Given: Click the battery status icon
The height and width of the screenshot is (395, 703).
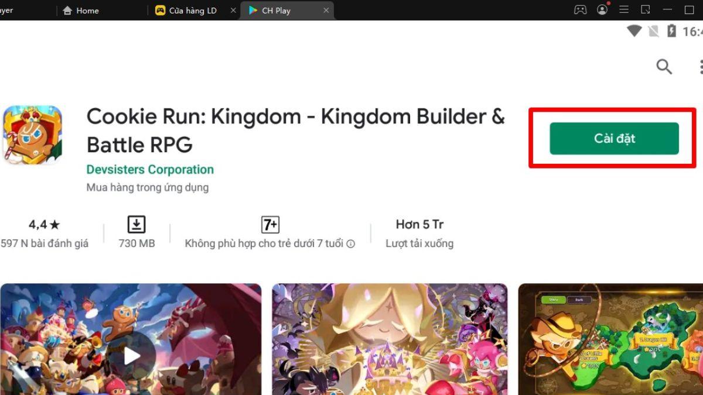Looking at the screenshot, I should 671,31.
